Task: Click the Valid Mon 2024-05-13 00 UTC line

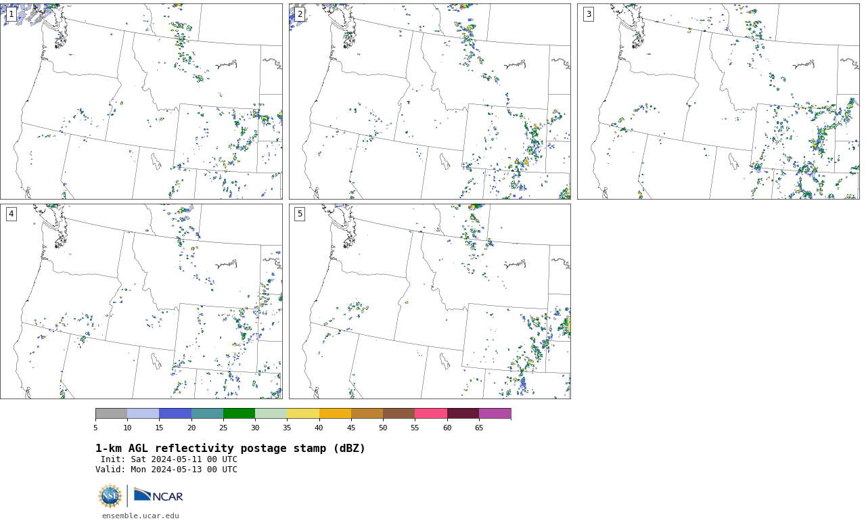Action: coord(166,470)
